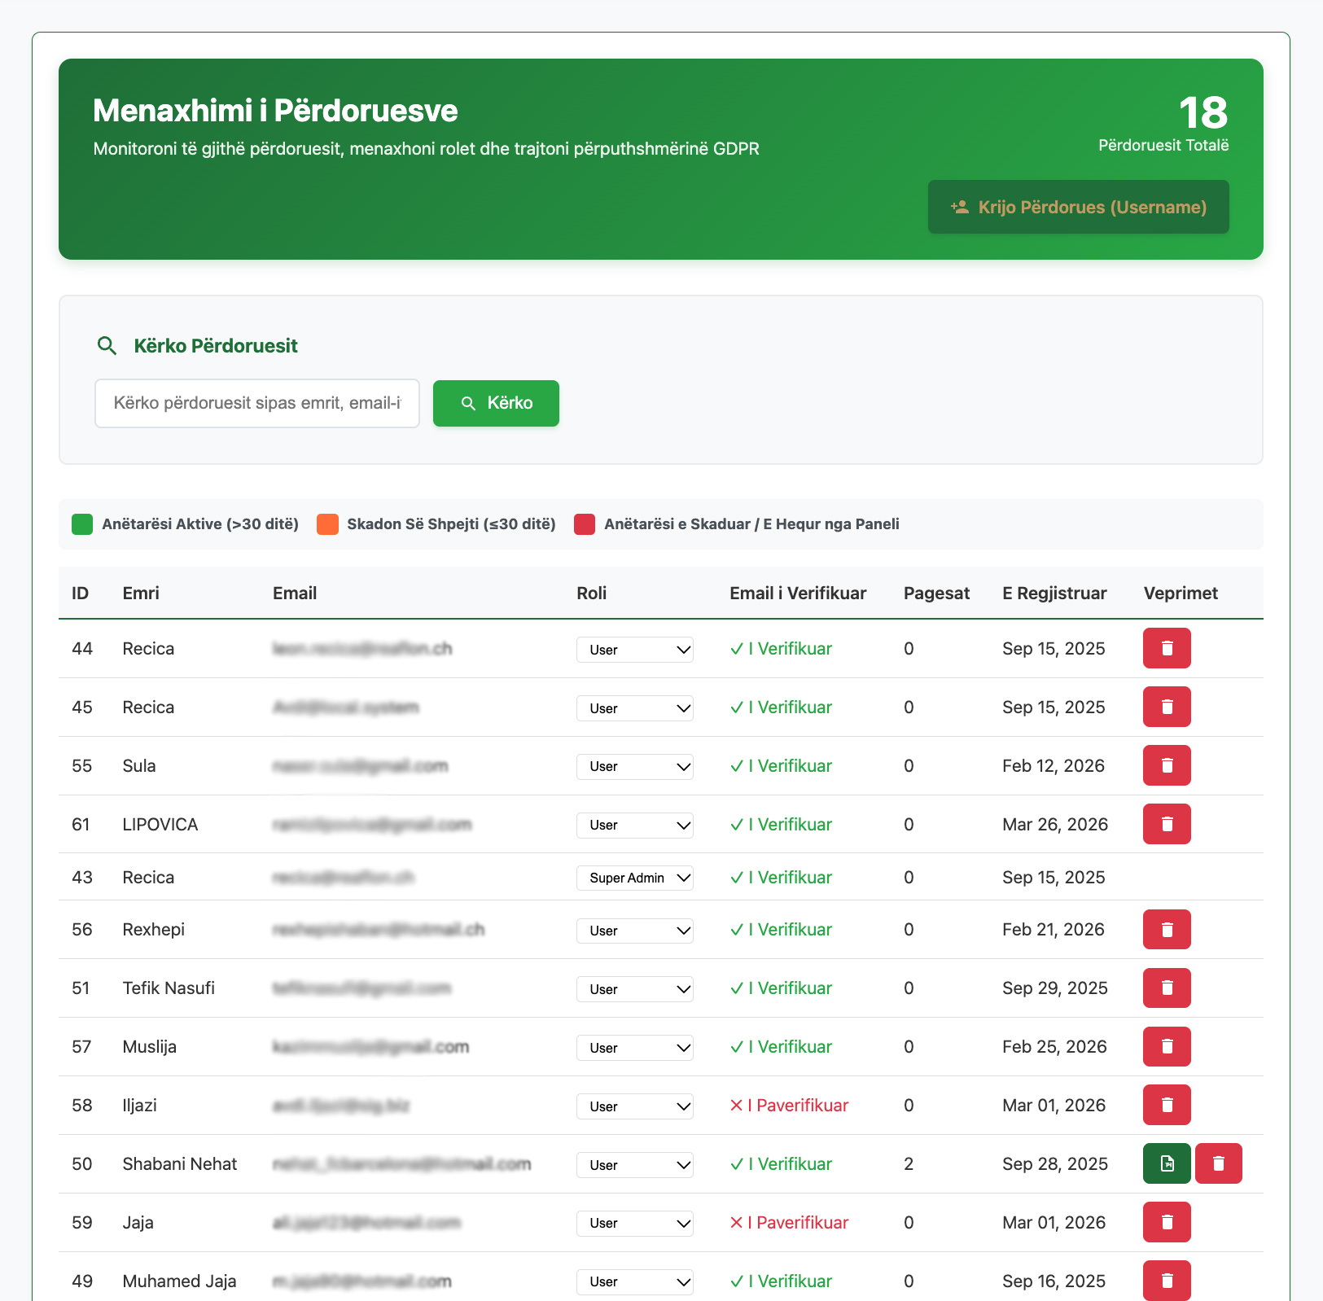
Task: Click Krijo Përdorues (Username) button
Action: coord(1079,207)
